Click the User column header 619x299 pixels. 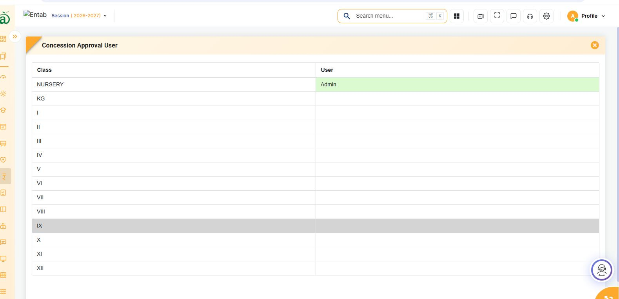point(457,70)
